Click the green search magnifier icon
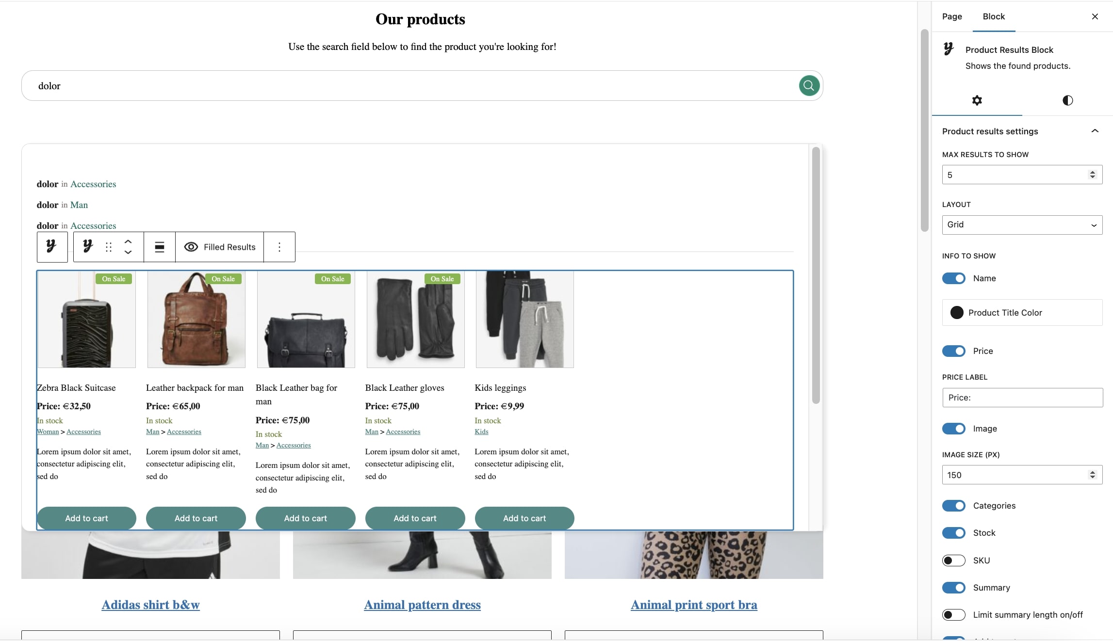Image resolution: width=1113 pixels, height=641 pixels. [809, 86]
